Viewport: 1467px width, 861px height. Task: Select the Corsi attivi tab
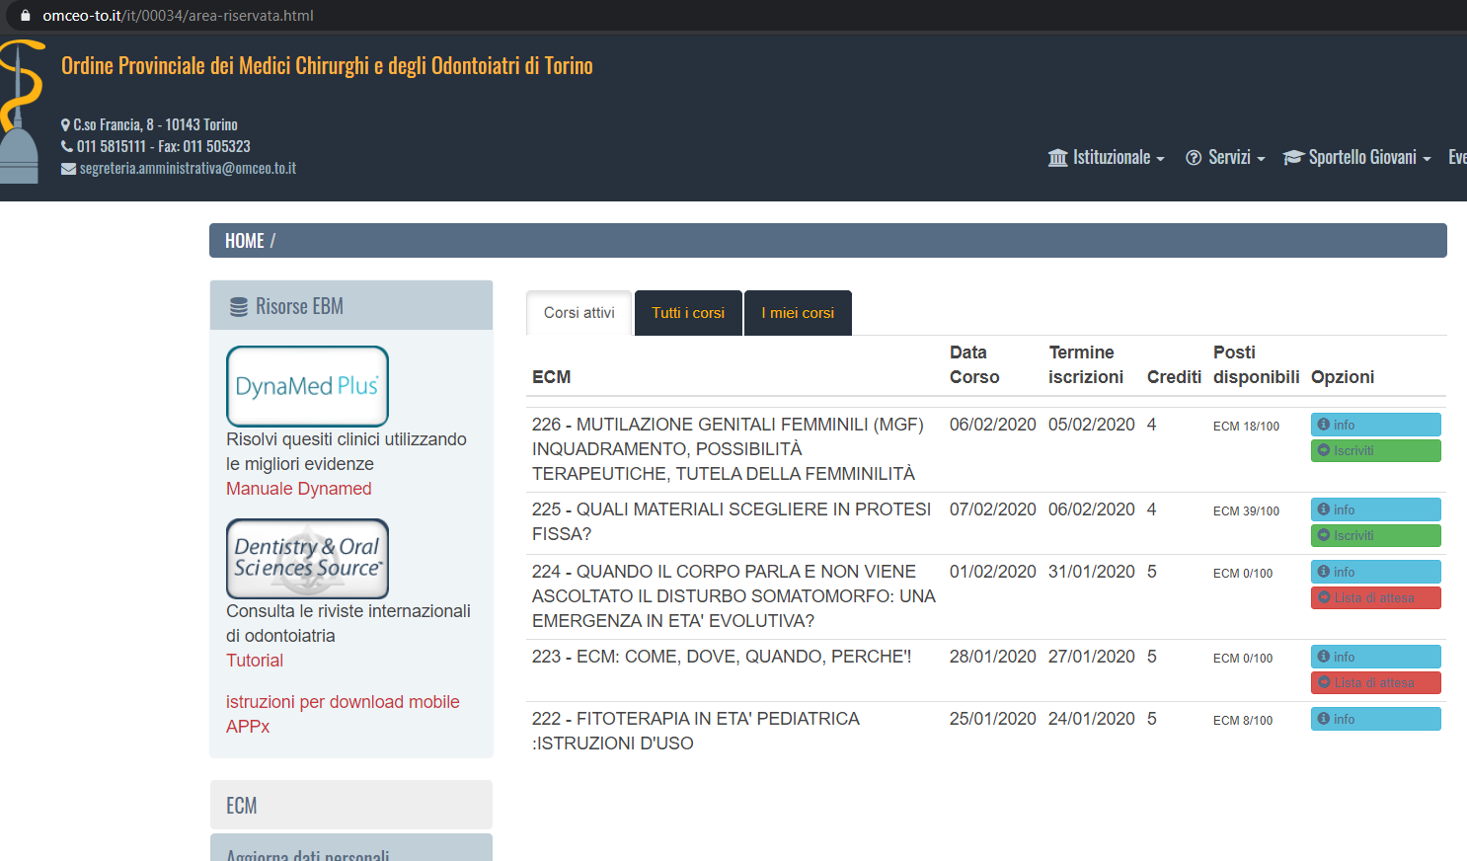579,313
